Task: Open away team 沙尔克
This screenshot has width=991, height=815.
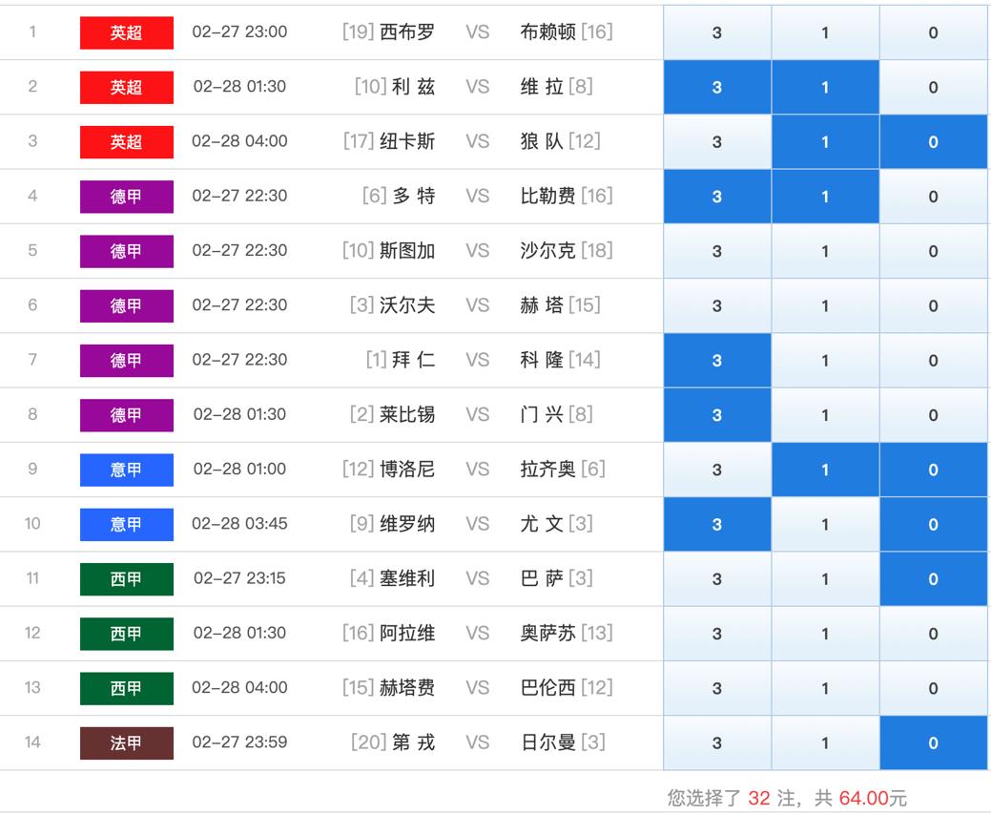Action: pyautogui.click(x=547, y=250)
